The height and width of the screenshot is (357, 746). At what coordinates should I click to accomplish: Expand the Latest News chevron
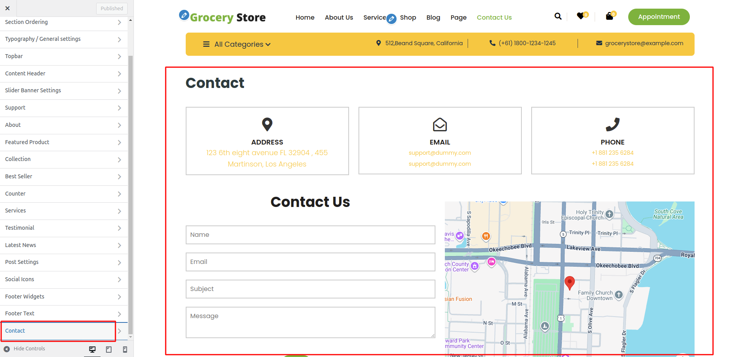[119, 245]
